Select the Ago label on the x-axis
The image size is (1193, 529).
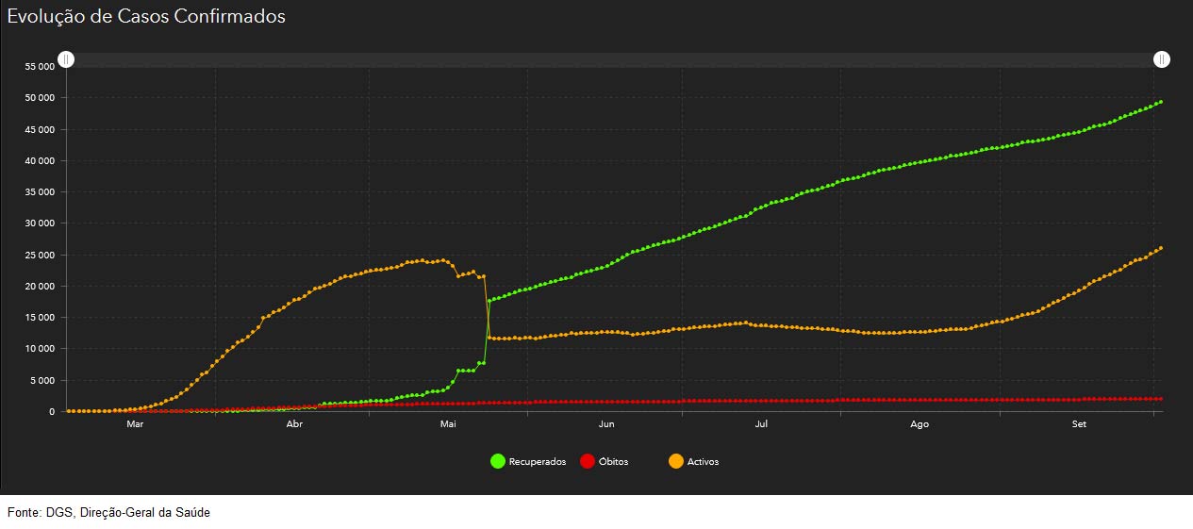(x=920, y=424)
